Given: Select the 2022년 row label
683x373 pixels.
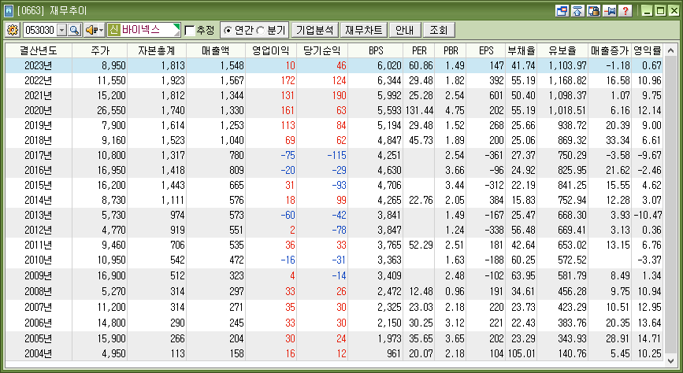Looking at the screenshot, I should click(39, 80).
